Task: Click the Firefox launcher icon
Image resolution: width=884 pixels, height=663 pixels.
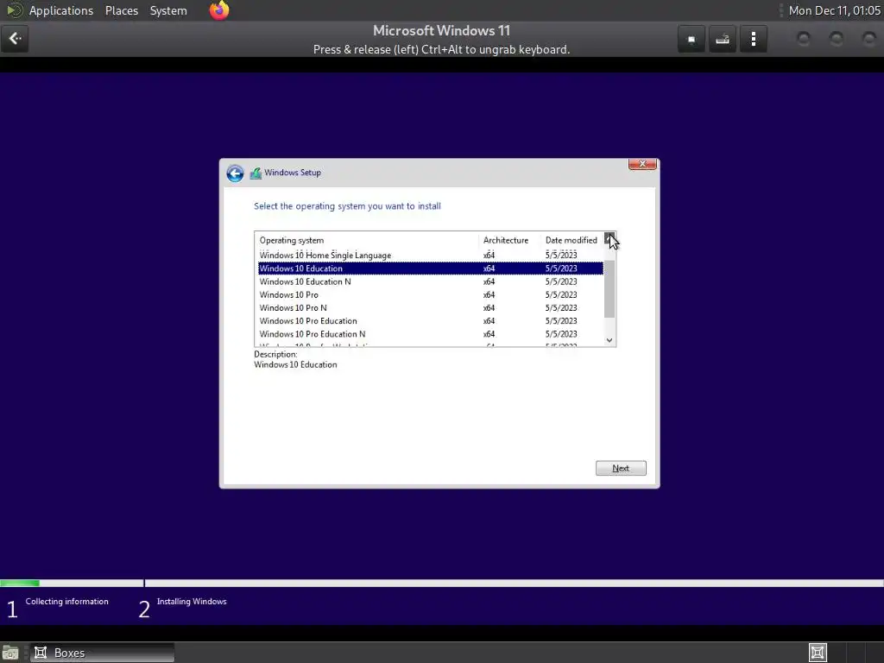Action: (x=219, y=10)
